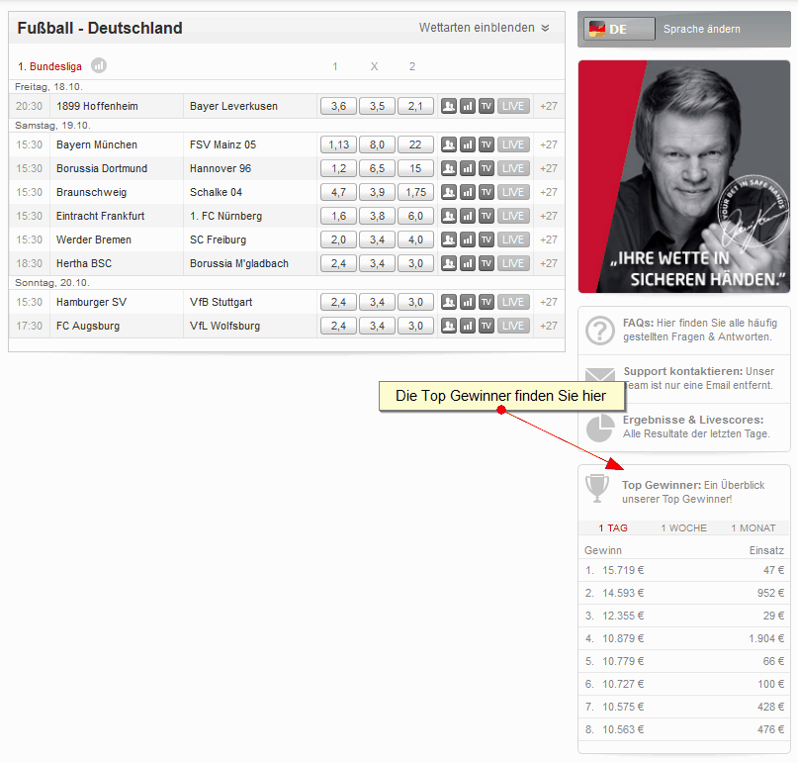Open head-to-head icon for Eintracht Frankfurt match

pos(448,216)
